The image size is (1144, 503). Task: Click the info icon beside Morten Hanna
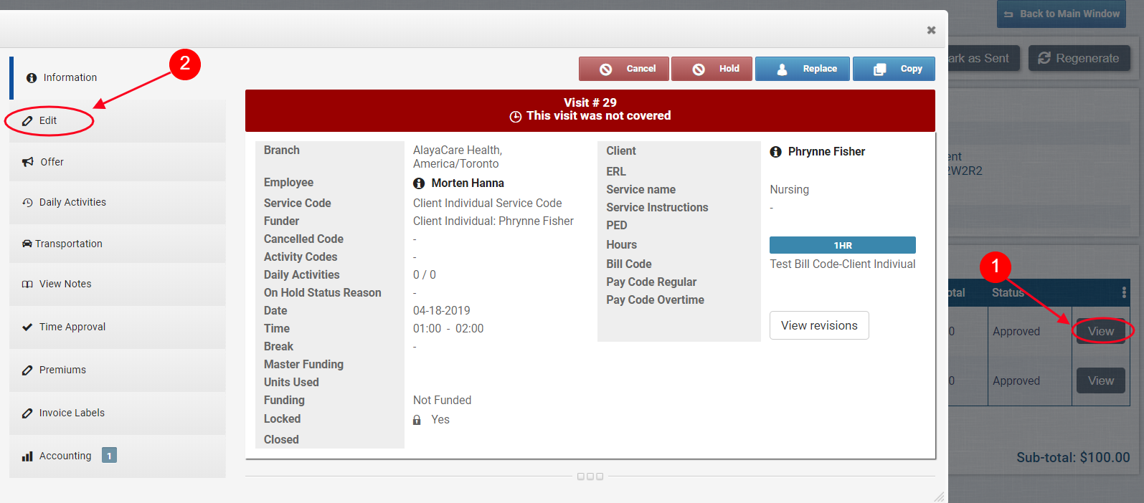pos(419,183)
